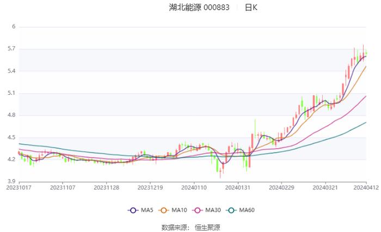
Task: Toggle the MA30 legend series
Action: pos(206,210)
